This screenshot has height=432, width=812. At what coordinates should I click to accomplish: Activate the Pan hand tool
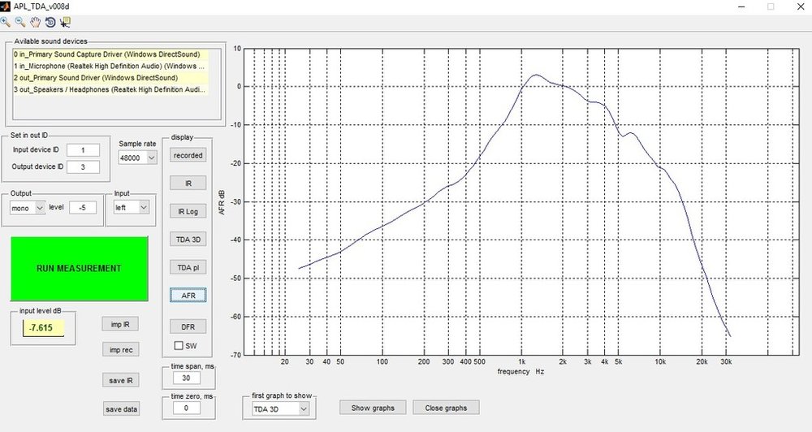[35, 22]
